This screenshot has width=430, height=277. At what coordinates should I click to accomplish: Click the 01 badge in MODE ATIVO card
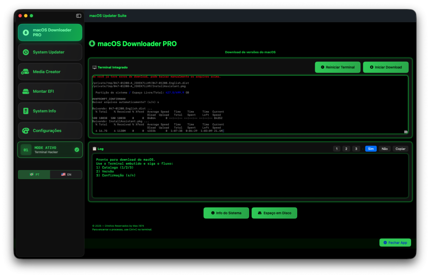click(26, 150)
